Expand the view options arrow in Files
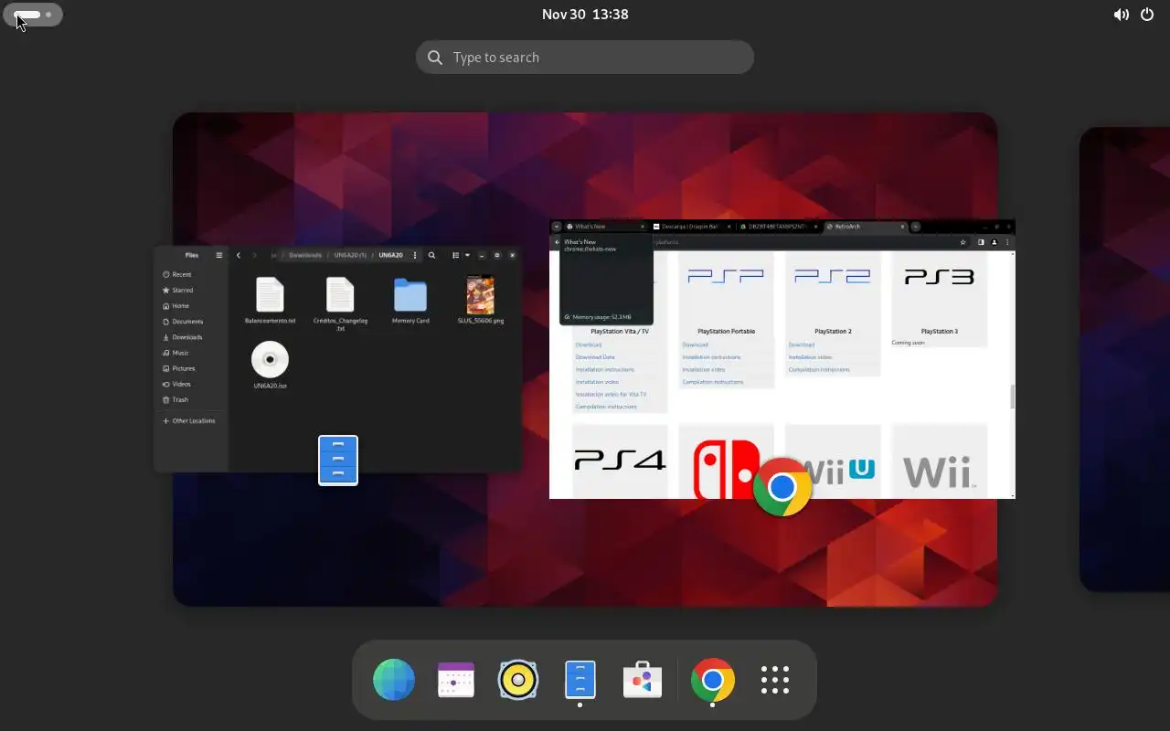This screenshot has width=1170, height=731. (x=467, y=255)
